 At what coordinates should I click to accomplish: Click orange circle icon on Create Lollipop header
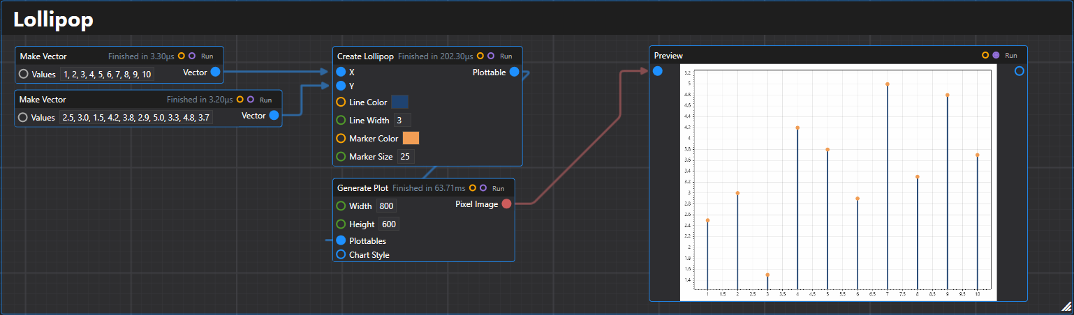point(480,56)
